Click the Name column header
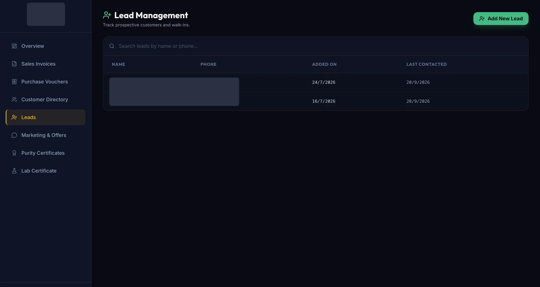The width and height of the screenshot is (540, 287). [118, 64]
